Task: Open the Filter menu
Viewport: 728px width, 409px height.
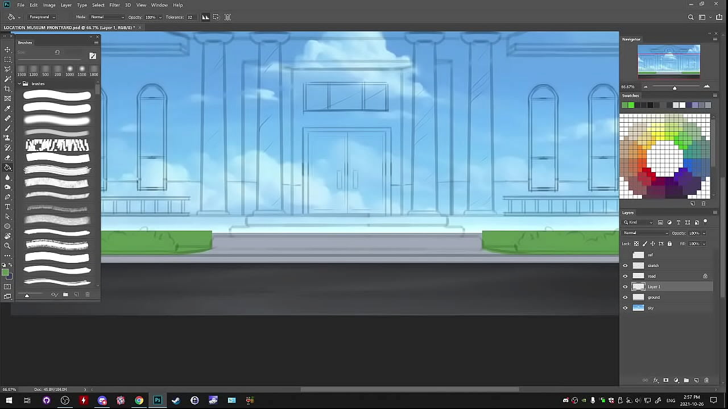Action: click(x=114, y=5)
